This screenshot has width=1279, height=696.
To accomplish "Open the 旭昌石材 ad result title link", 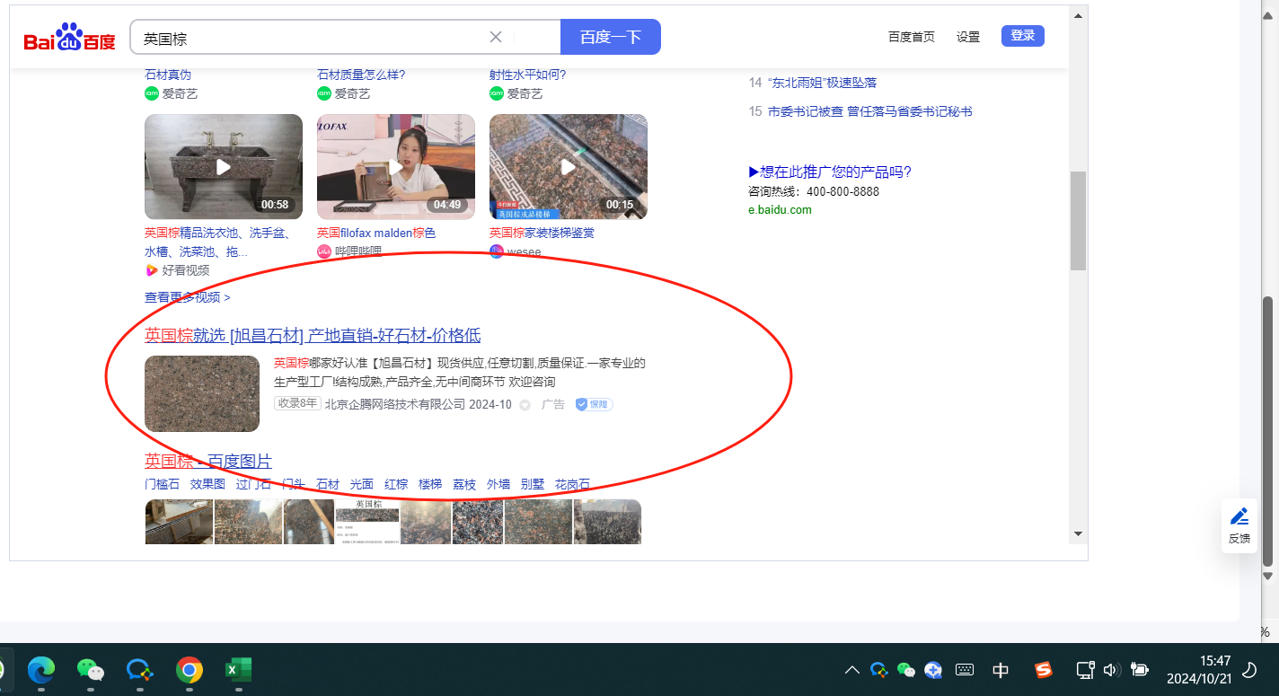I will tap(313, 336).
